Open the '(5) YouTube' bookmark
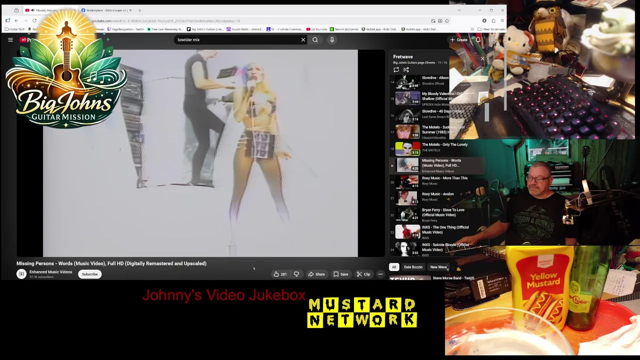Image resolution: width=640 pixels, height=360 pixels. [x=316, y=29]
